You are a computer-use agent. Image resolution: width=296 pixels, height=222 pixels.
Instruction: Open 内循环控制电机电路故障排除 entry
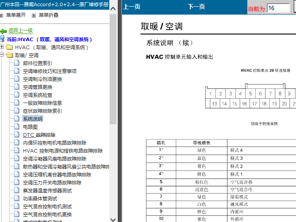tap(55, 143)
